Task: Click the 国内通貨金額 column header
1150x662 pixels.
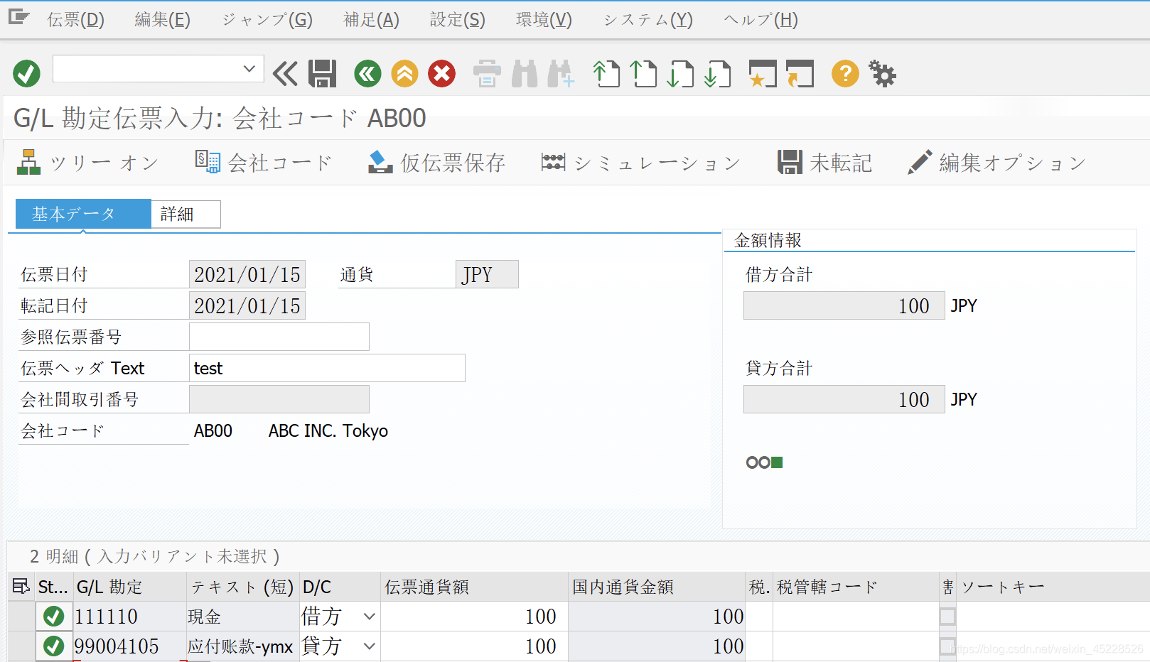Action: tap(656, 587)
